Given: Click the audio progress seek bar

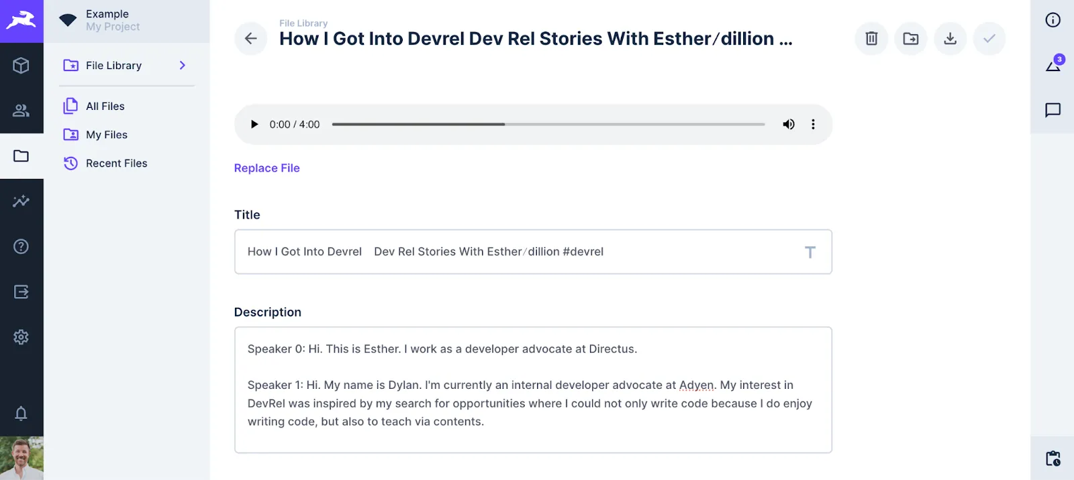Looking at the screenshot, I should pos(548,125).
